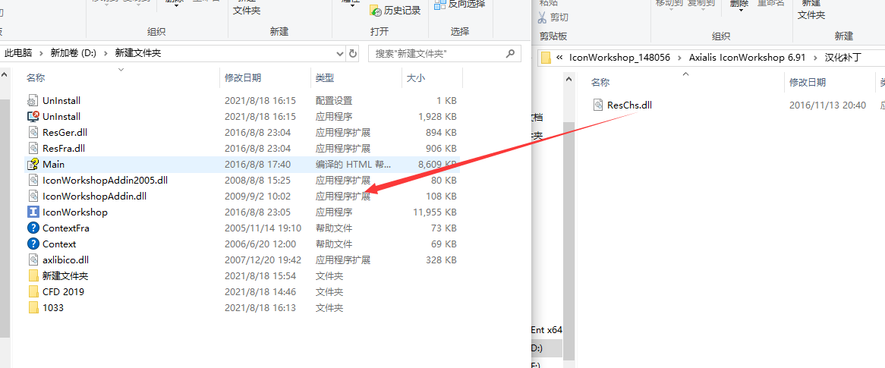Screen dimensions: 885x368
Task: Go to IconWorkshop_148056 in the breadcrumb
Action: click(x=619, y=57)
